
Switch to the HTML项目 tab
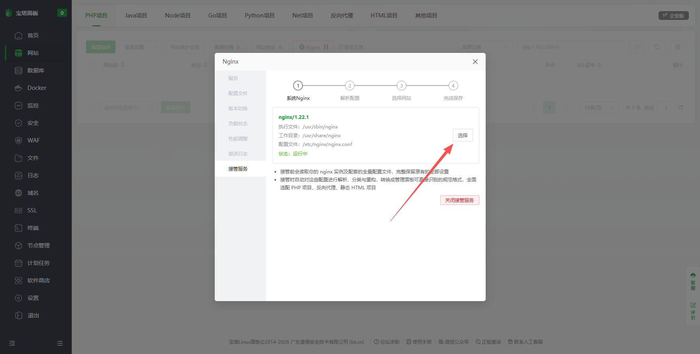point(384,16)
